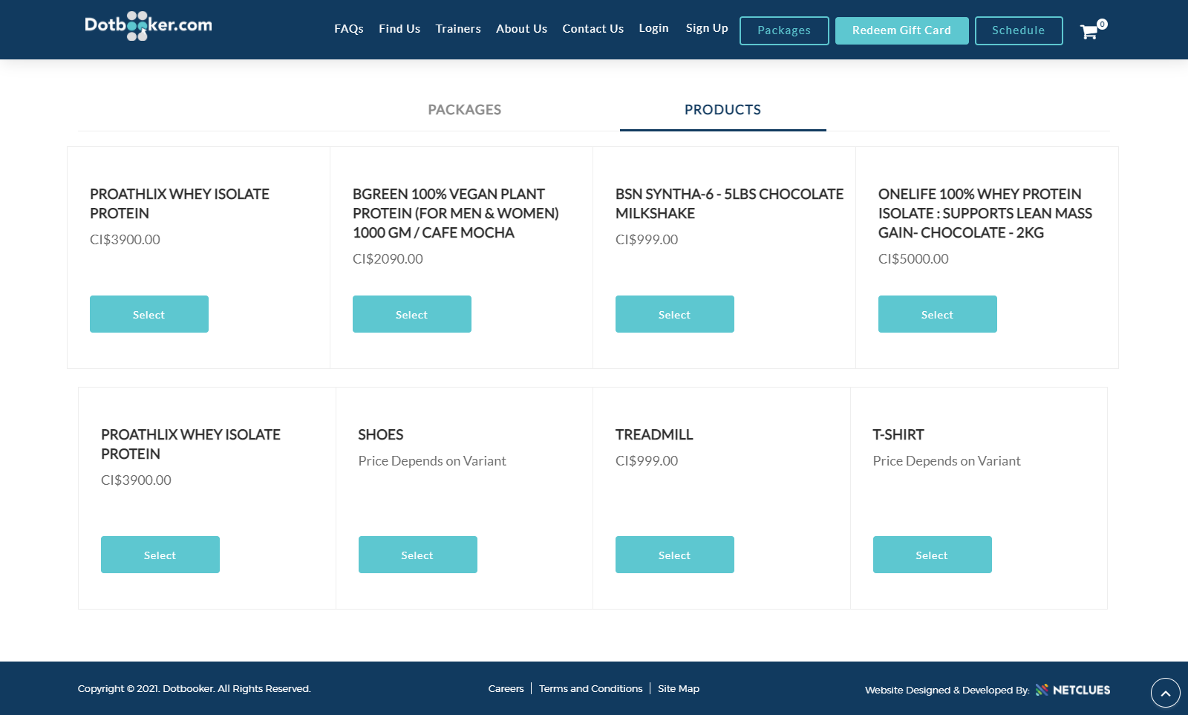This screenshot has height=715, width=1188.
Task: Click the back-to-top arrow button
Action: point(1165,693)
